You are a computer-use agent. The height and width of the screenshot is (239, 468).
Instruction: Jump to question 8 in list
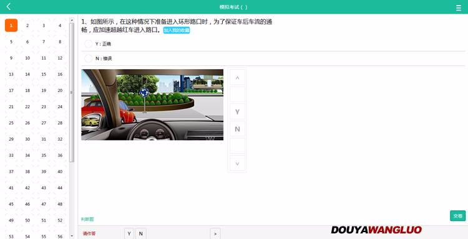tap(60, 42)
